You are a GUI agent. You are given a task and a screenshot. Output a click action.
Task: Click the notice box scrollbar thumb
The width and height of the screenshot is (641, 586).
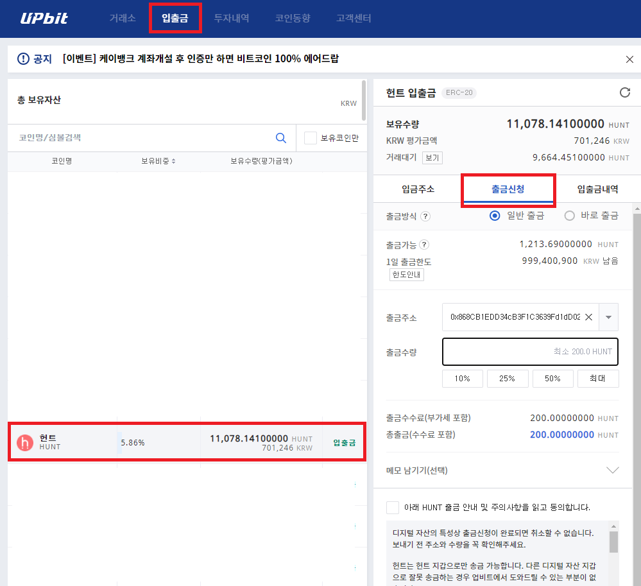pos(613,542)
